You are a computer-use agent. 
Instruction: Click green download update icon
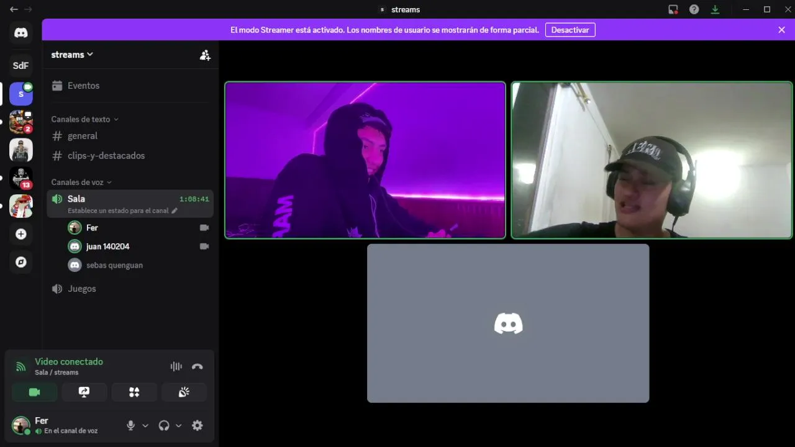click(x=715, y=9)
